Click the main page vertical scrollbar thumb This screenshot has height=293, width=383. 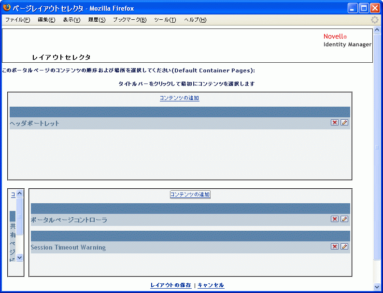(377, 147)
